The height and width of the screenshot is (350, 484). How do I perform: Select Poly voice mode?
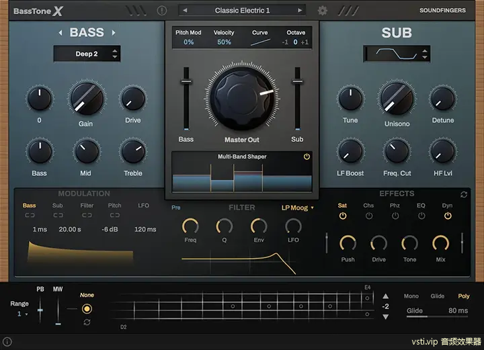[x=464, y=296]
